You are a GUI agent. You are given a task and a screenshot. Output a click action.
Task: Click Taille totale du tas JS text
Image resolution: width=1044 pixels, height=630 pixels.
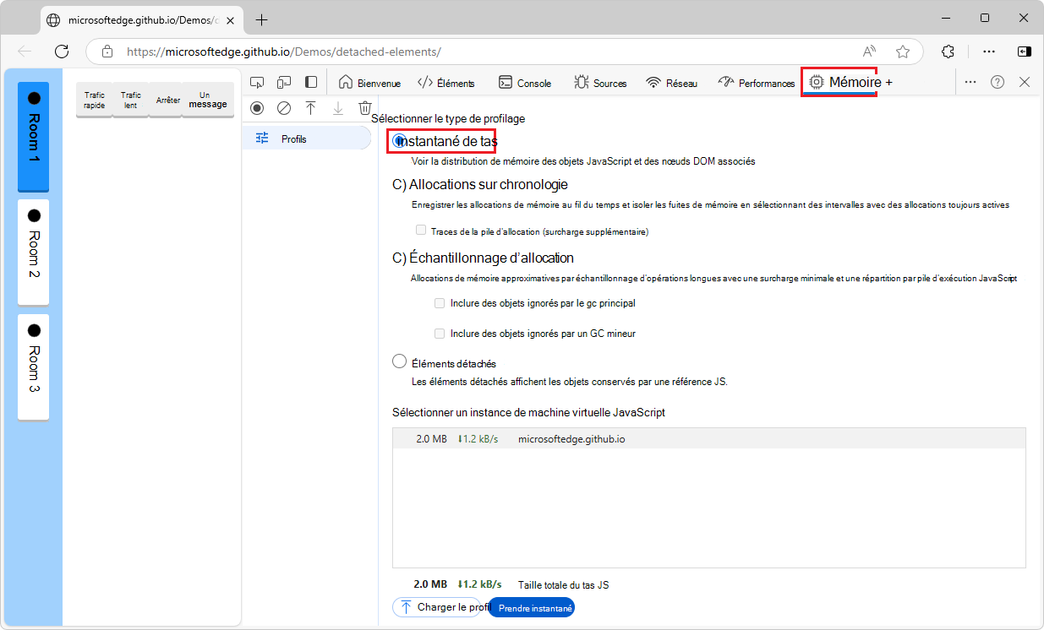pyautogui.click(x=564, y=584)
